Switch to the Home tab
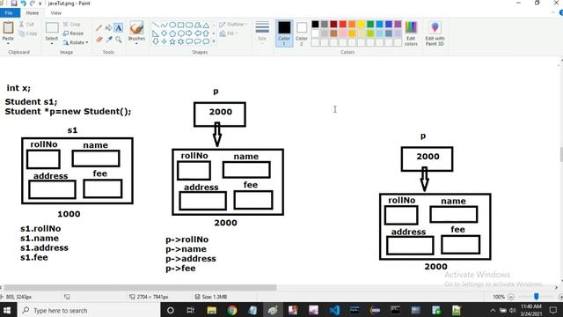 pos(33,13)
